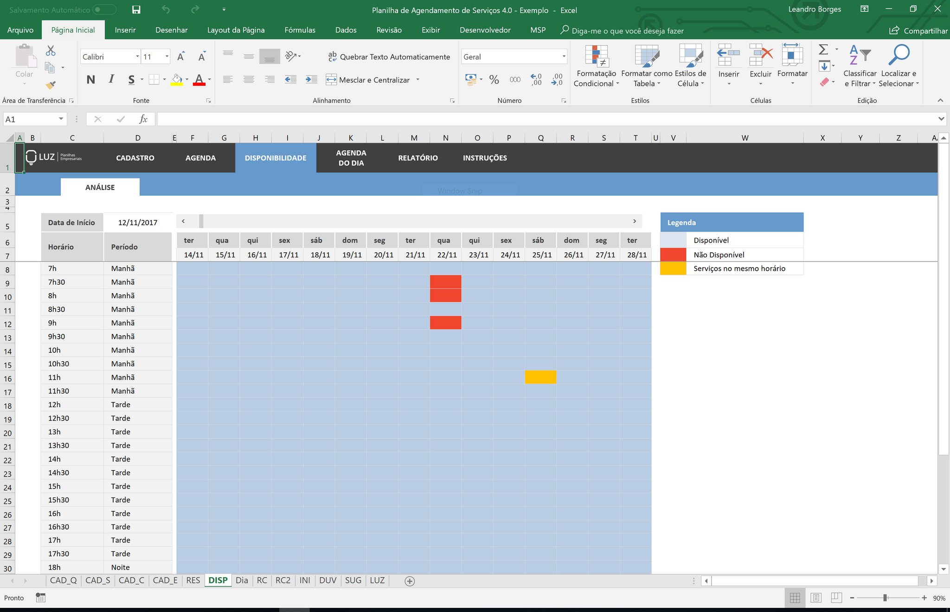Switch to the Dia sheet tab

[x=242, y=580]
